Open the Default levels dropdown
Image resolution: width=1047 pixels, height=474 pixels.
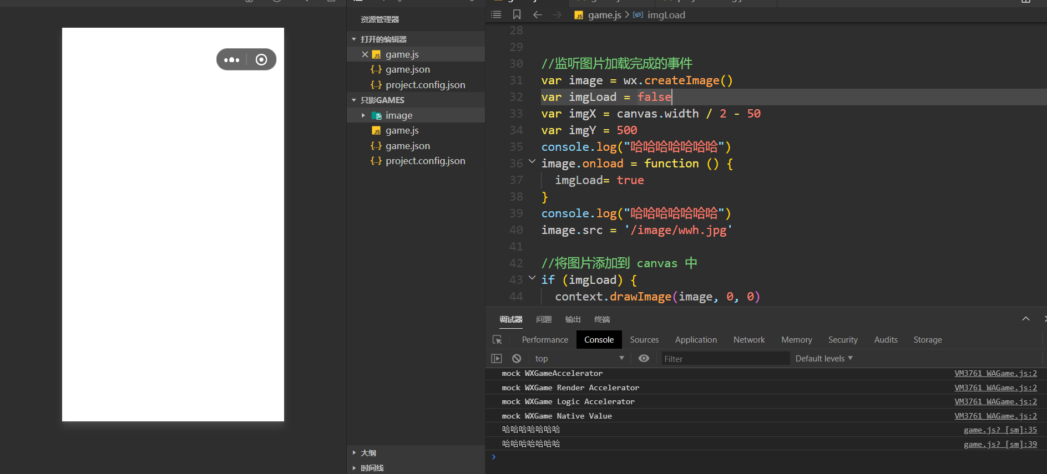pos(823,359)
